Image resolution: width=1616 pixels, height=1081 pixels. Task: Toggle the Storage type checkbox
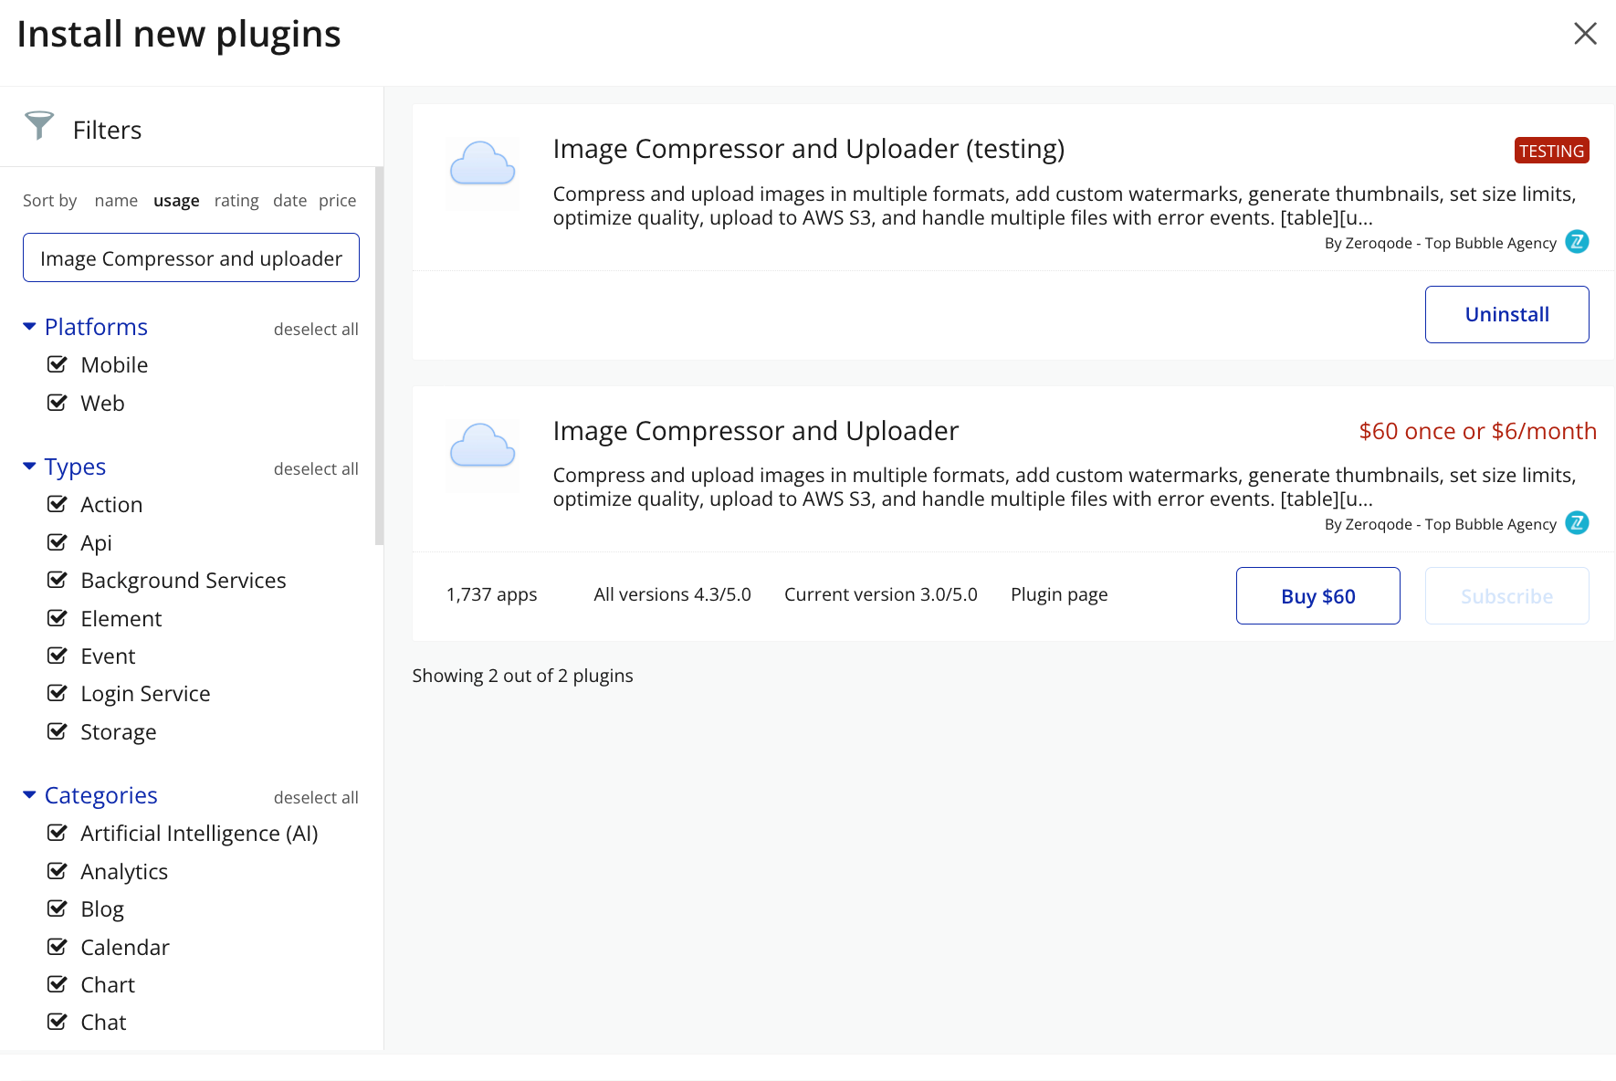pyautogui.click(x=58, y=732)
